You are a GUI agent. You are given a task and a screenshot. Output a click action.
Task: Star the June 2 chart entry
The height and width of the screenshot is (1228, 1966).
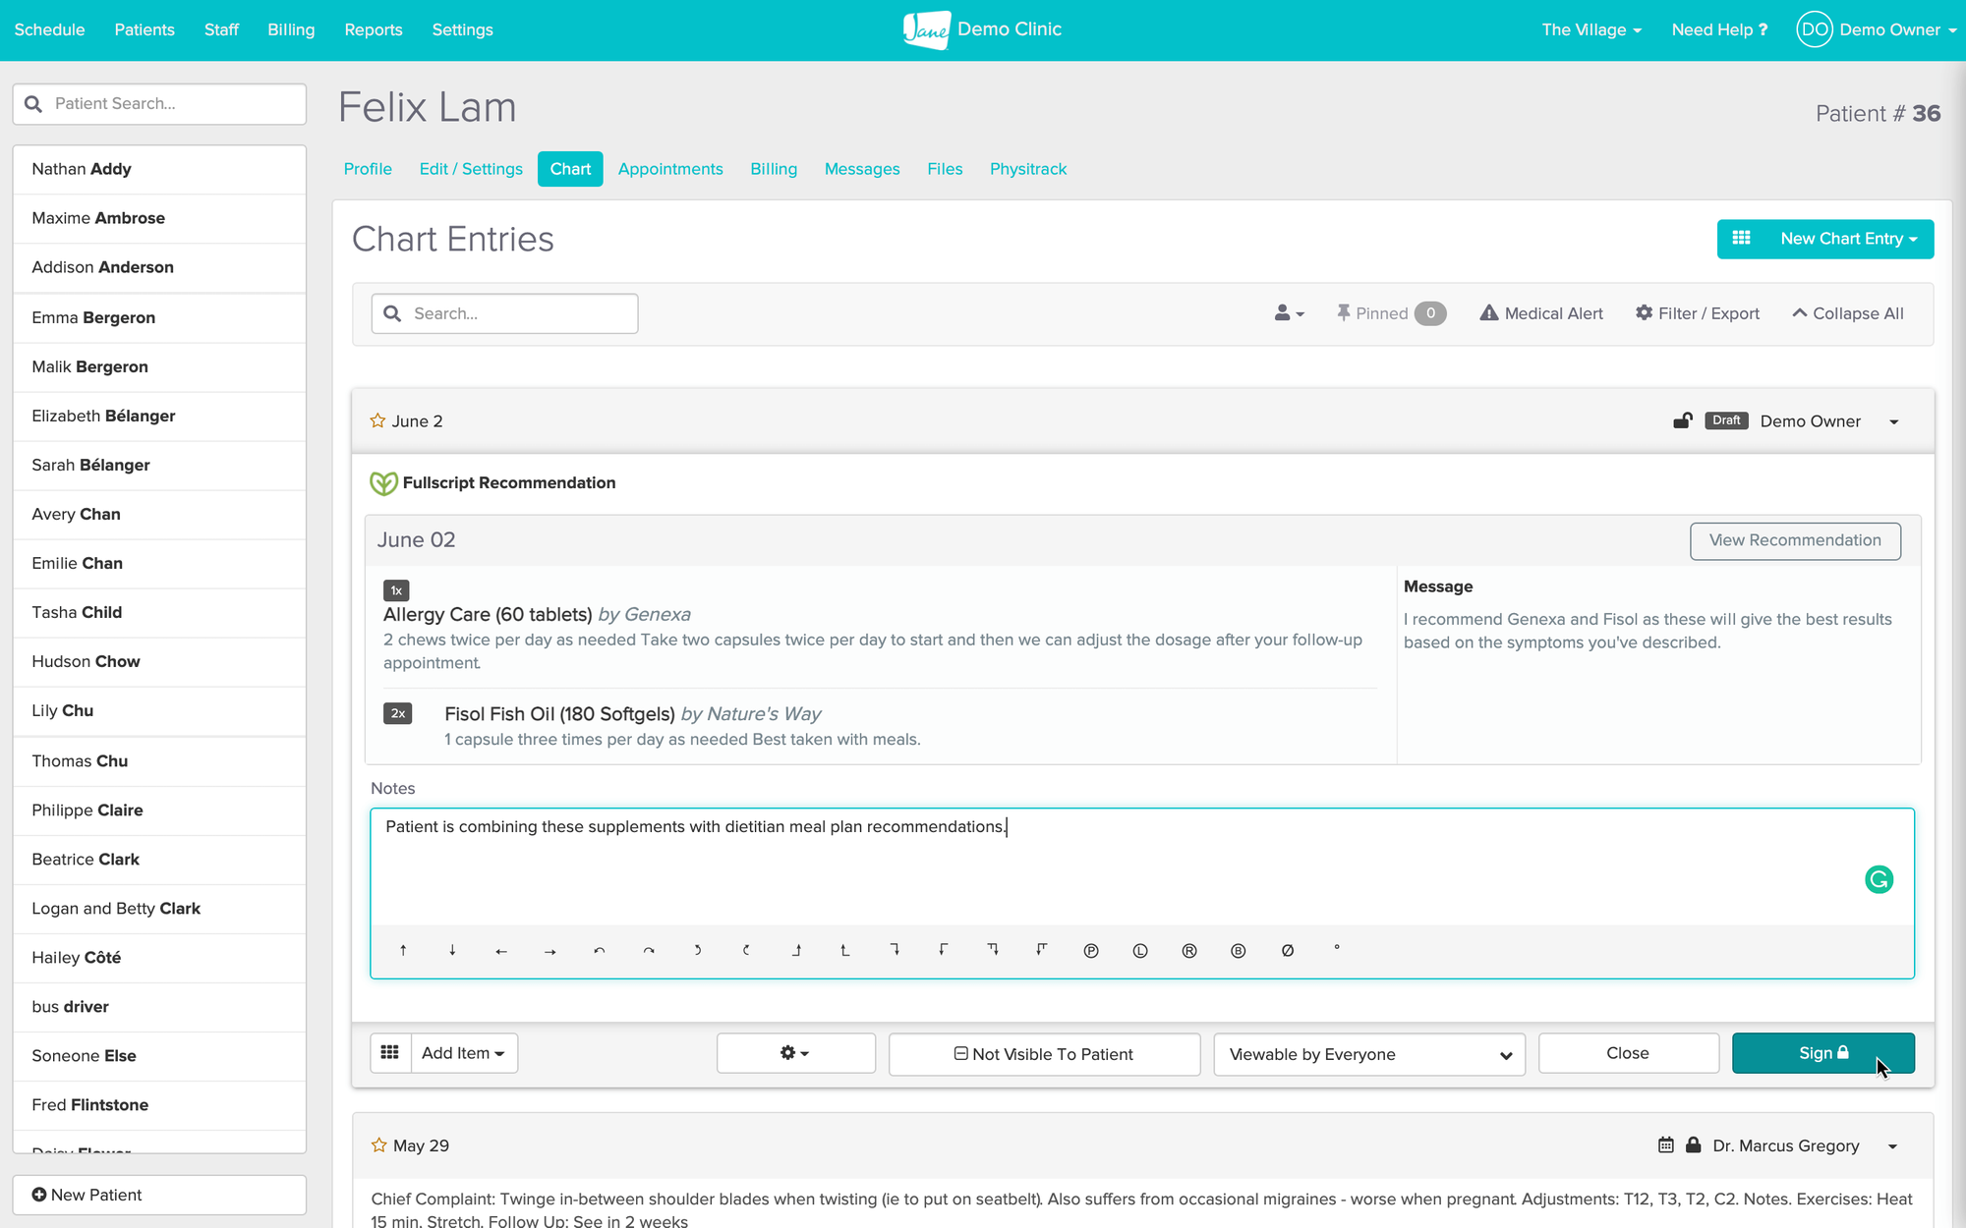[377, 420]
